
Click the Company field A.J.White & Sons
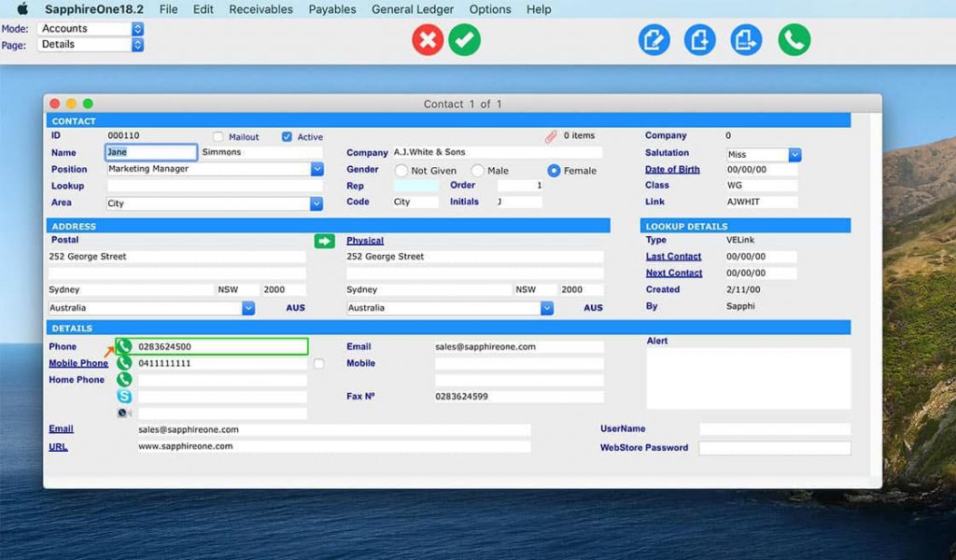click(x=497, y=152)
